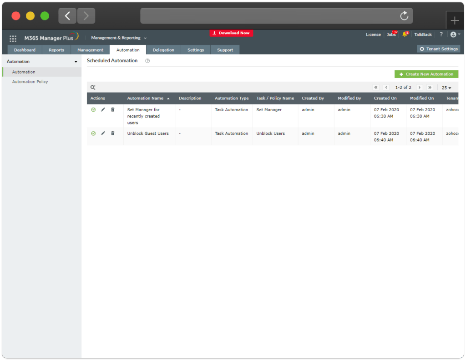
Task: Open notifications bell icon
Action: [x=405, y=34]
